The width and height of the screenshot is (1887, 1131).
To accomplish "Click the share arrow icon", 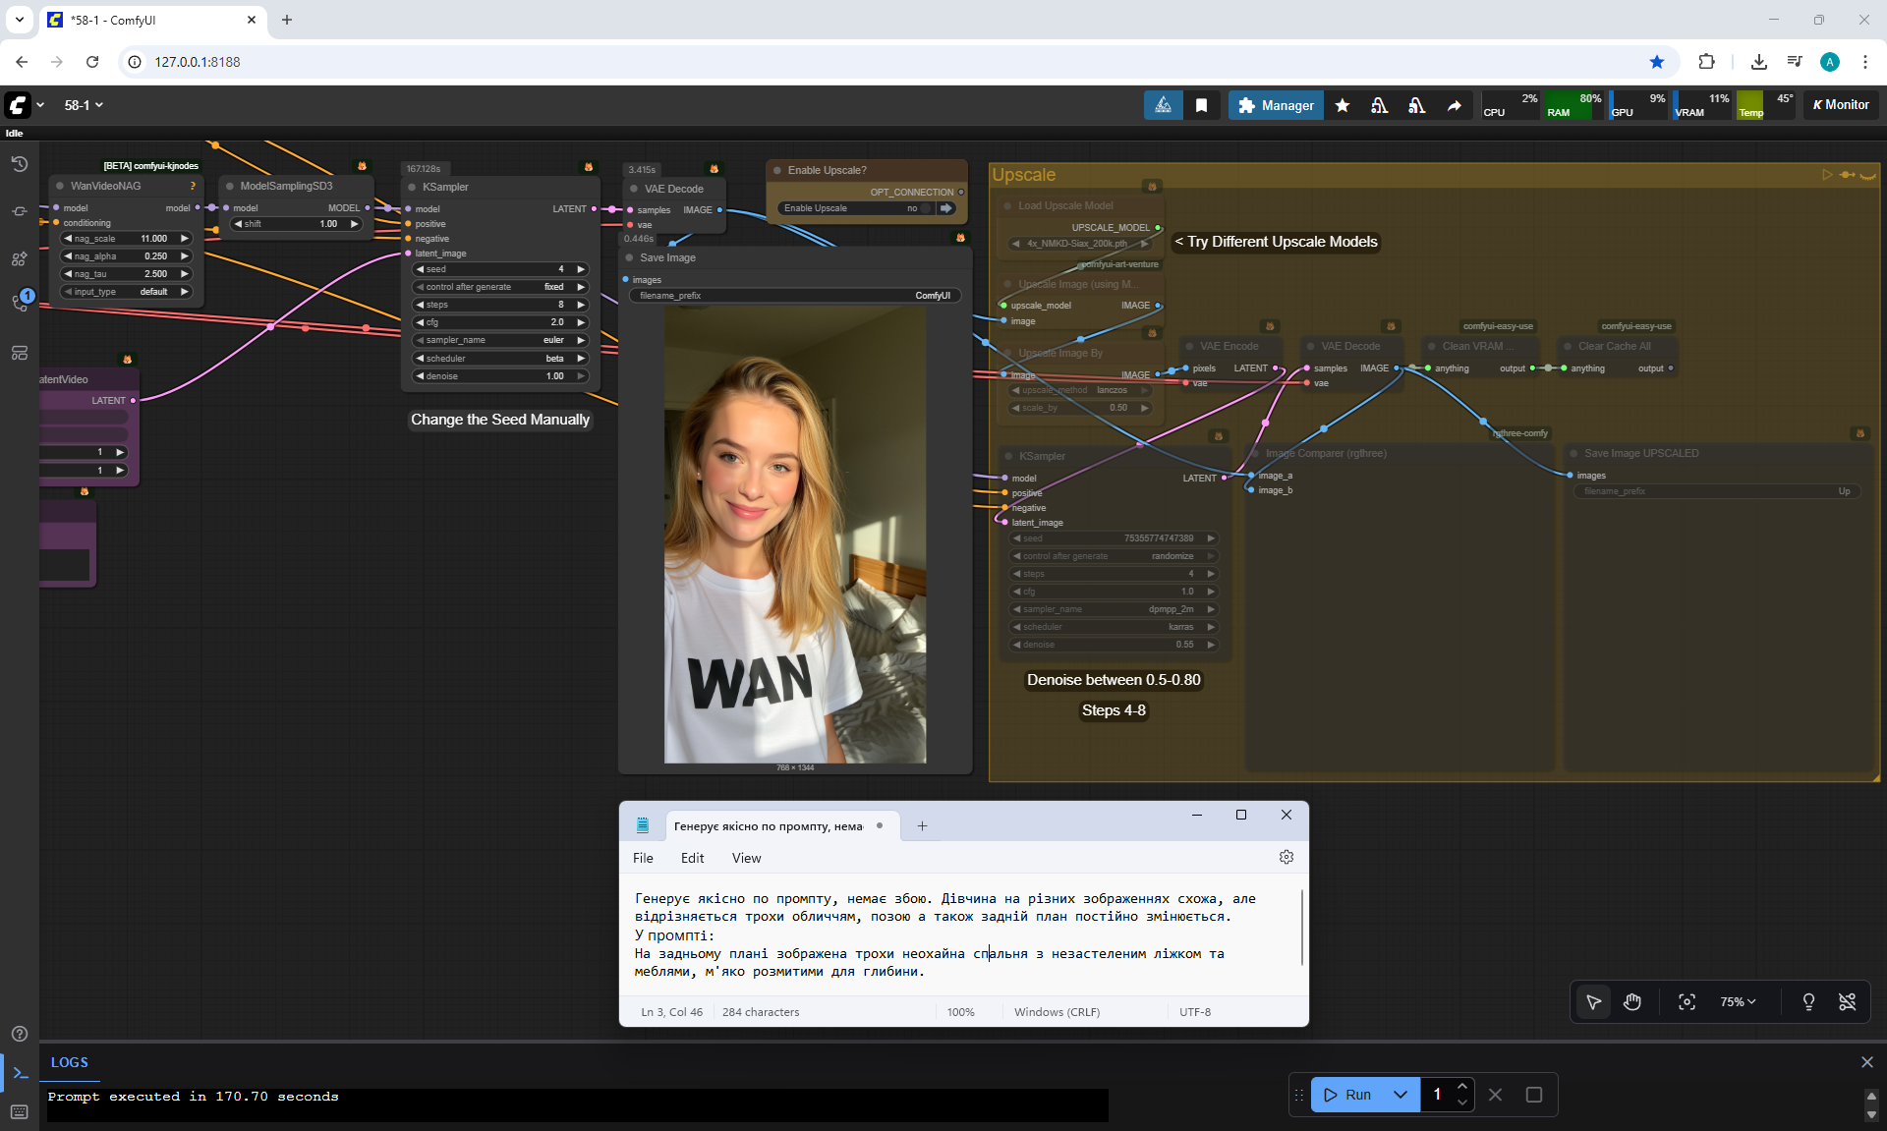I will [1454, 105].
